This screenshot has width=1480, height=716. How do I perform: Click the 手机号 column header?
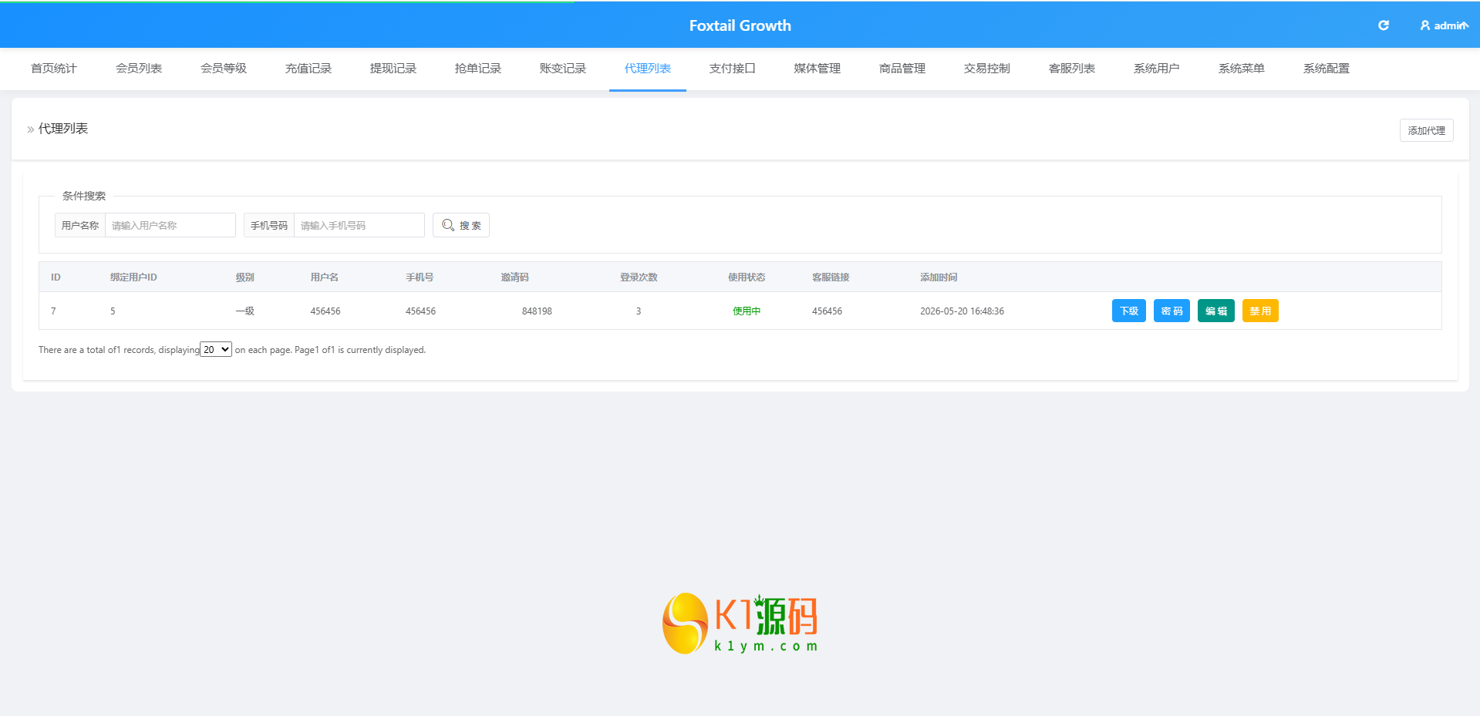coord(420,277)
